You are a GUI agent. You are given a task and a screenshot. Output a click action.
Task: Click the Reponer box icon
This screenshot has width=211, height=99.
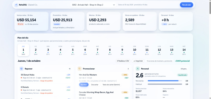pyautogui.click(x=21, y=69)
